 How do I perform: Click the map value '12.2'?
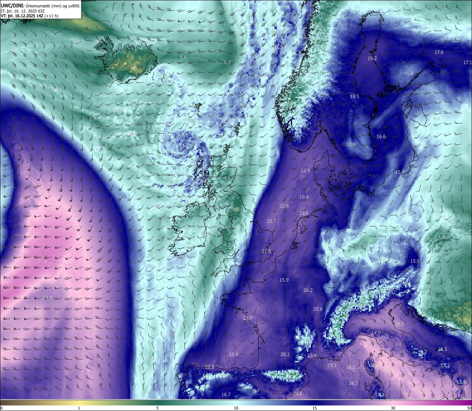click(x=445, y=365)
